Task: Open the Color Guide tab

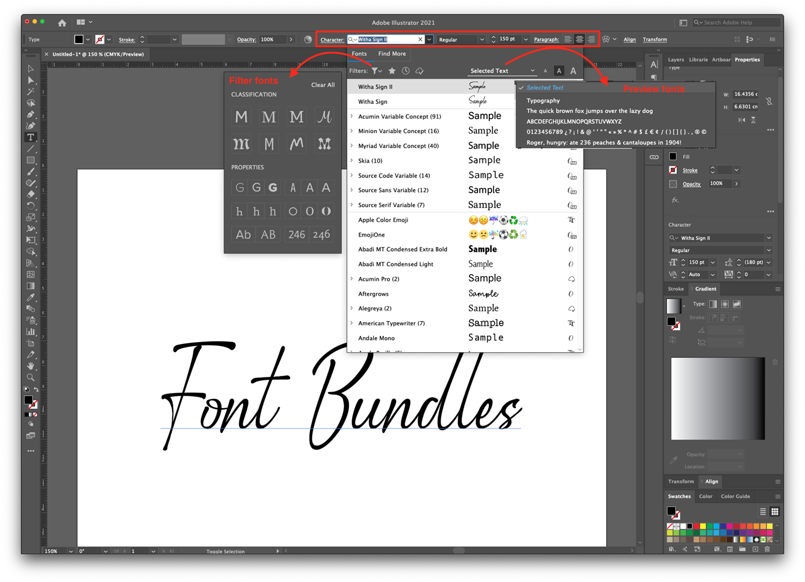Action: 735,496
